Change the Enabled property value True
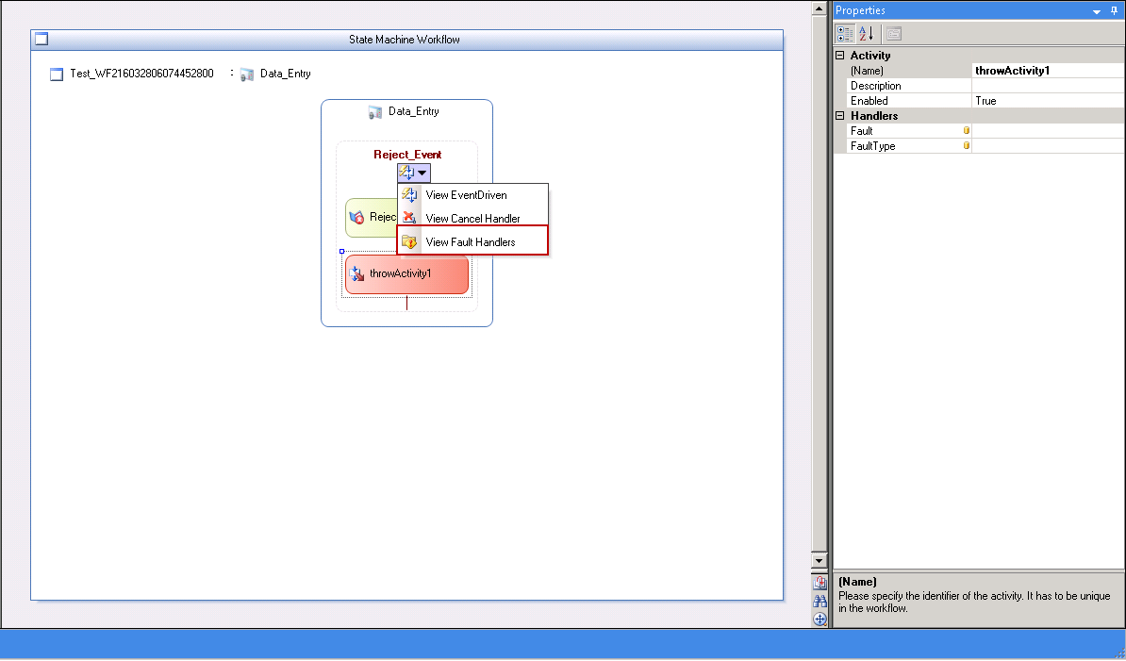 pyautogui.click(x=1048, y=101)
